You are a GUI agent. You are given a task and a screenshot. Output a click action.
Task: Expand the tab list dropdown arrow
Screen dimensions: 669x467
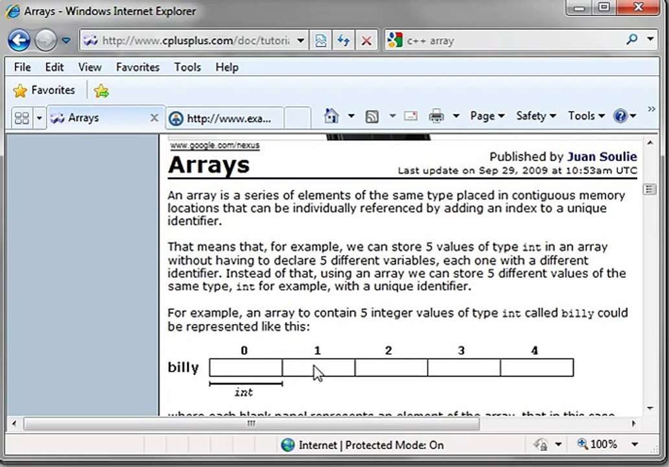pyautogui.click(x=39, y=117)
